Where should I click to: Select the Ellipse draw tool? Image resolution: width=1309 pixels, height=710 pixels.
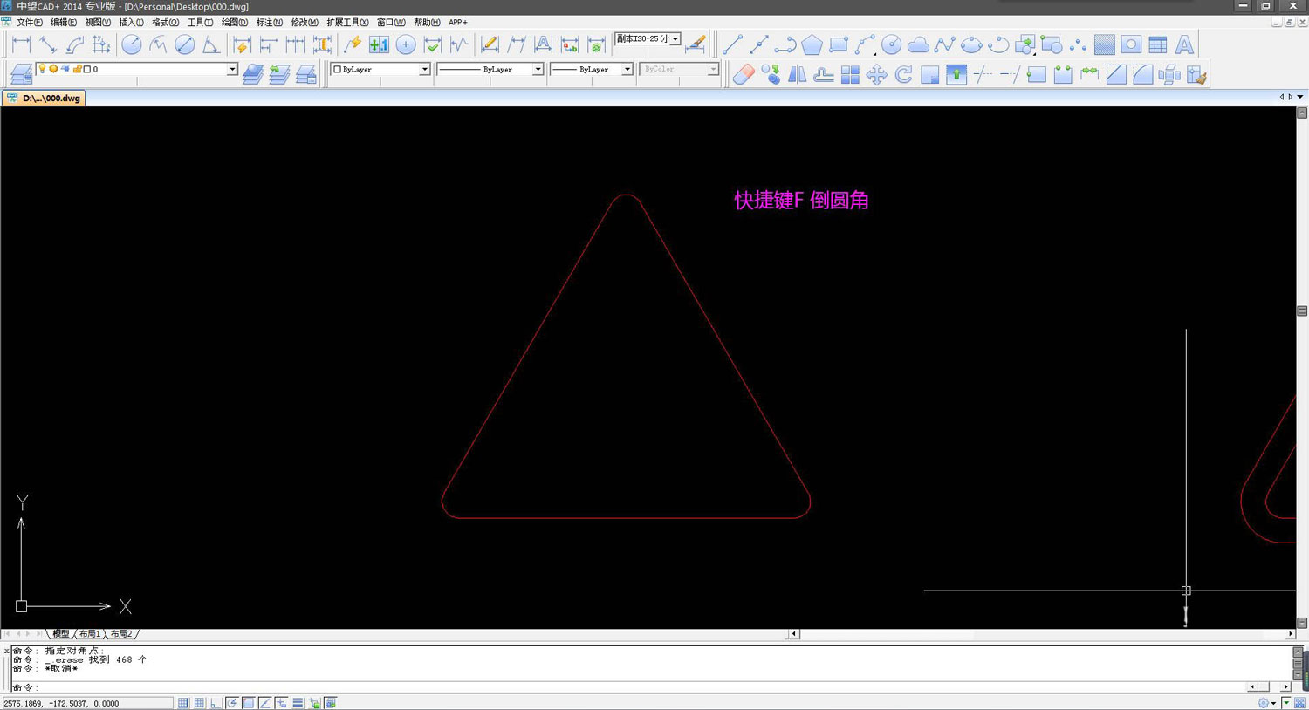tap(971, 44)
